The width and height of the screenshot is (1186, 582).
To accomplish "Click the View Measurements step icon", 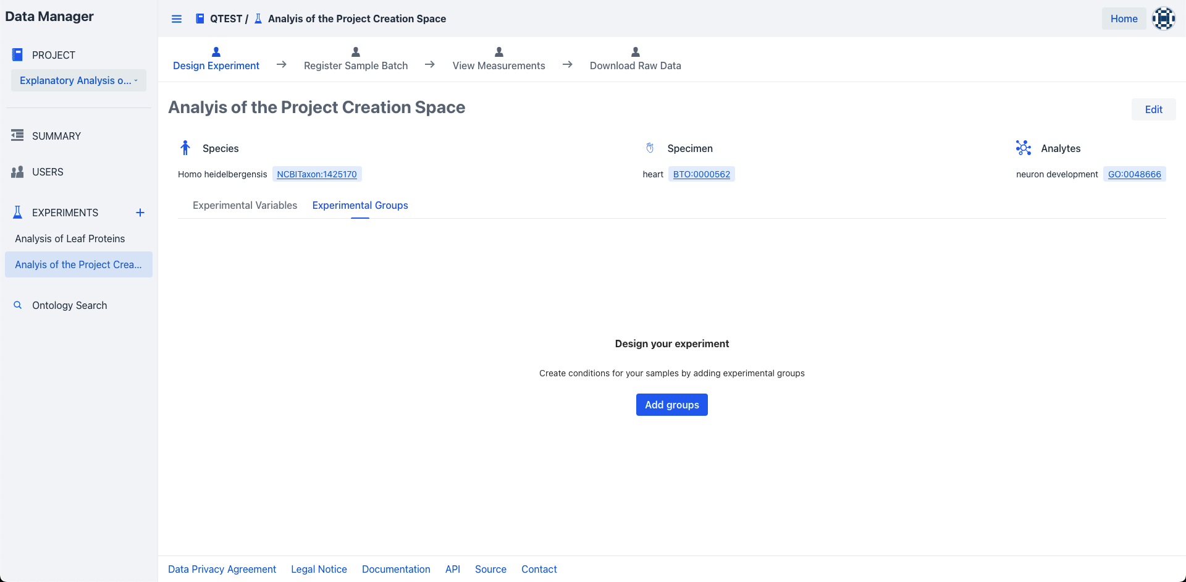I will [499, 52].
